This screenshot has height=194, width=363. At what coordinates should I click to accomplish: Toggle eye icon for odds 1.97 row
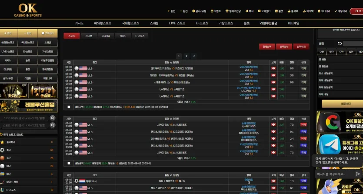(273, 82)
